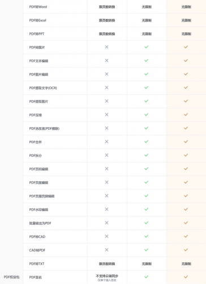This screenshot has height=284, width=206.
Task: Click the gray X in 批量输出为PDF row
Action: point(106,223)
